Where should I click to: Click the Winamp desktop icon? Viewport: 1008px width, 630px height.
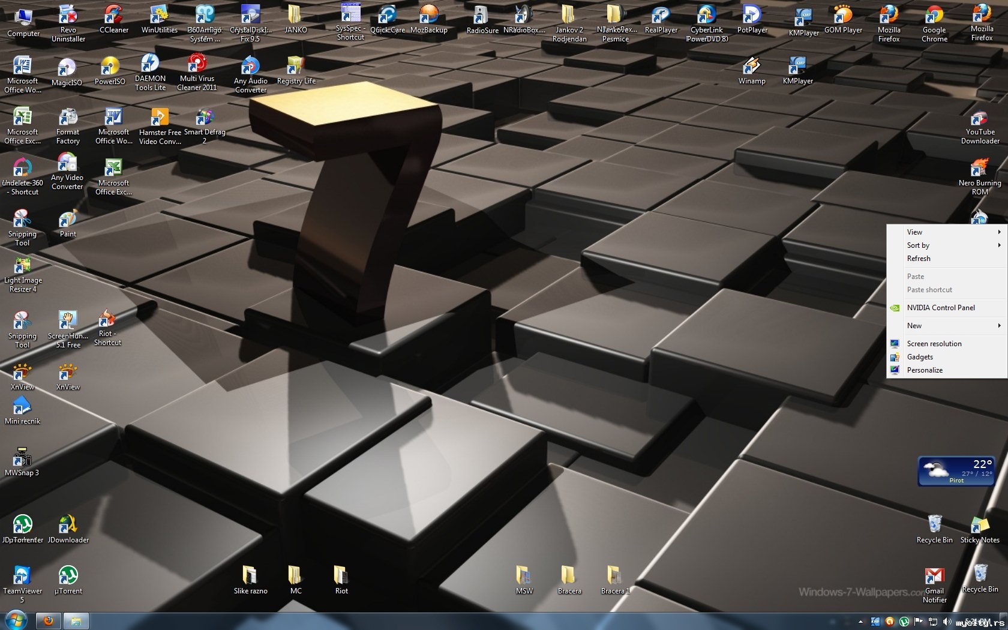click(x=751, y=70)
